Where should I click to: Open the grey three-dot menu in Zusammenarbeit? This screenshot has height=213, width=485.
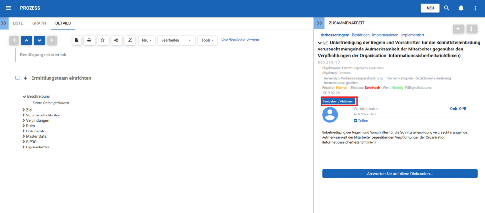471,29
